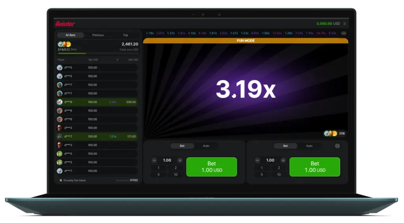404x223 pixels.
Task: Open round 1.10x in history bar
Action: (192, 33)
